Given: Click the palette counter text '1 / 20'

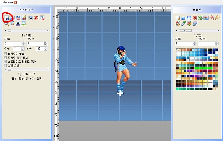Looking at the screenshot, I should click(x=198, y=35).
